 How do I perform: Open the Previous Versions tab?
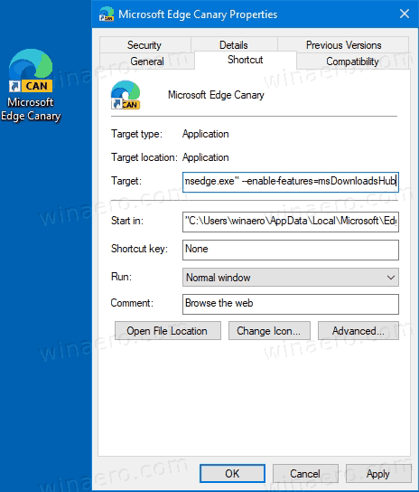(343, 45)
